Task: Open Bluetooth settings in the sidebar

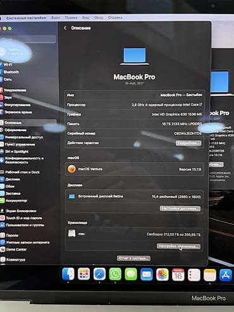Action: pyautogui.click(x=9, y=72)
